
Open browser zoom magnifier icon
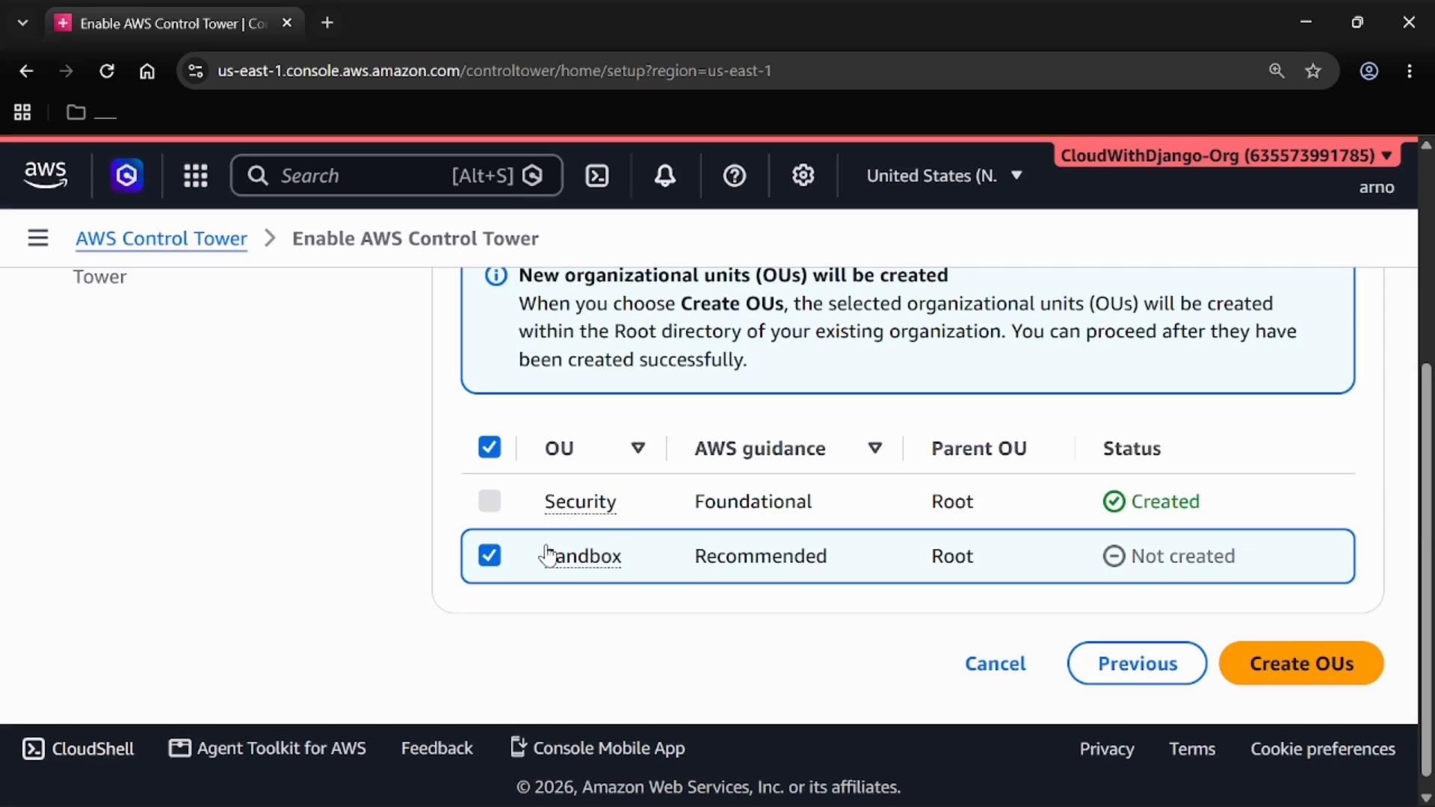[x=1277, y=71]
